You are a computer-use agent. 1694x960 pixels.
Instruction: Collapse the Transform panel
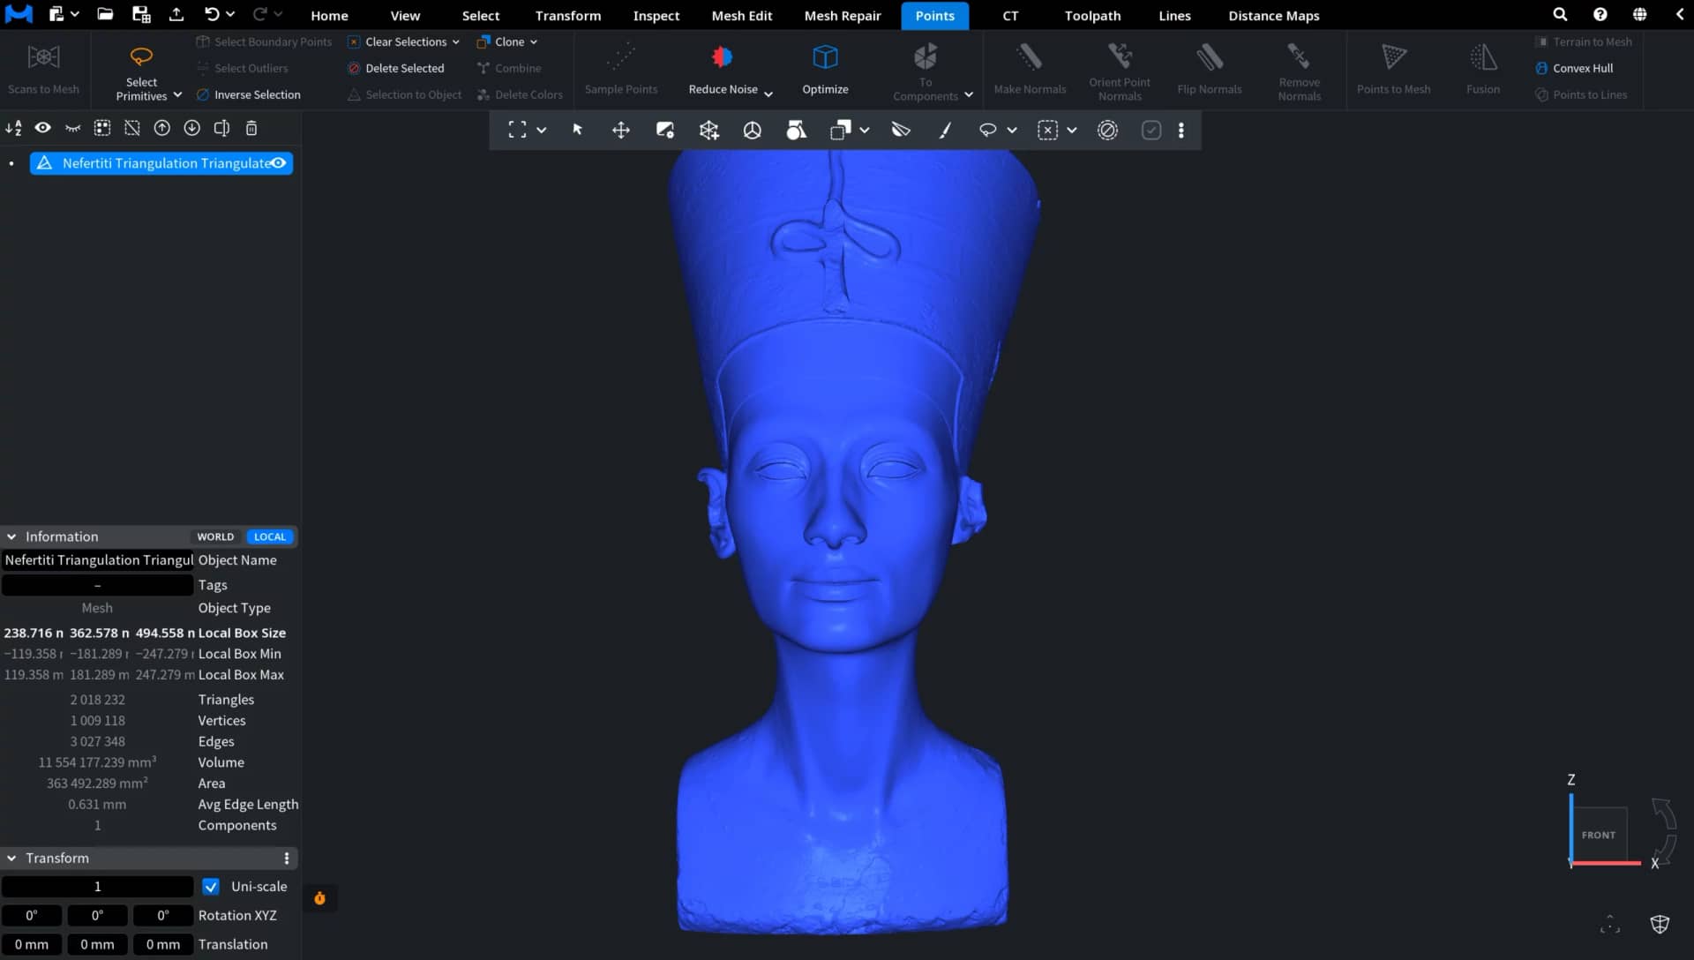click(x=11, y=858)
